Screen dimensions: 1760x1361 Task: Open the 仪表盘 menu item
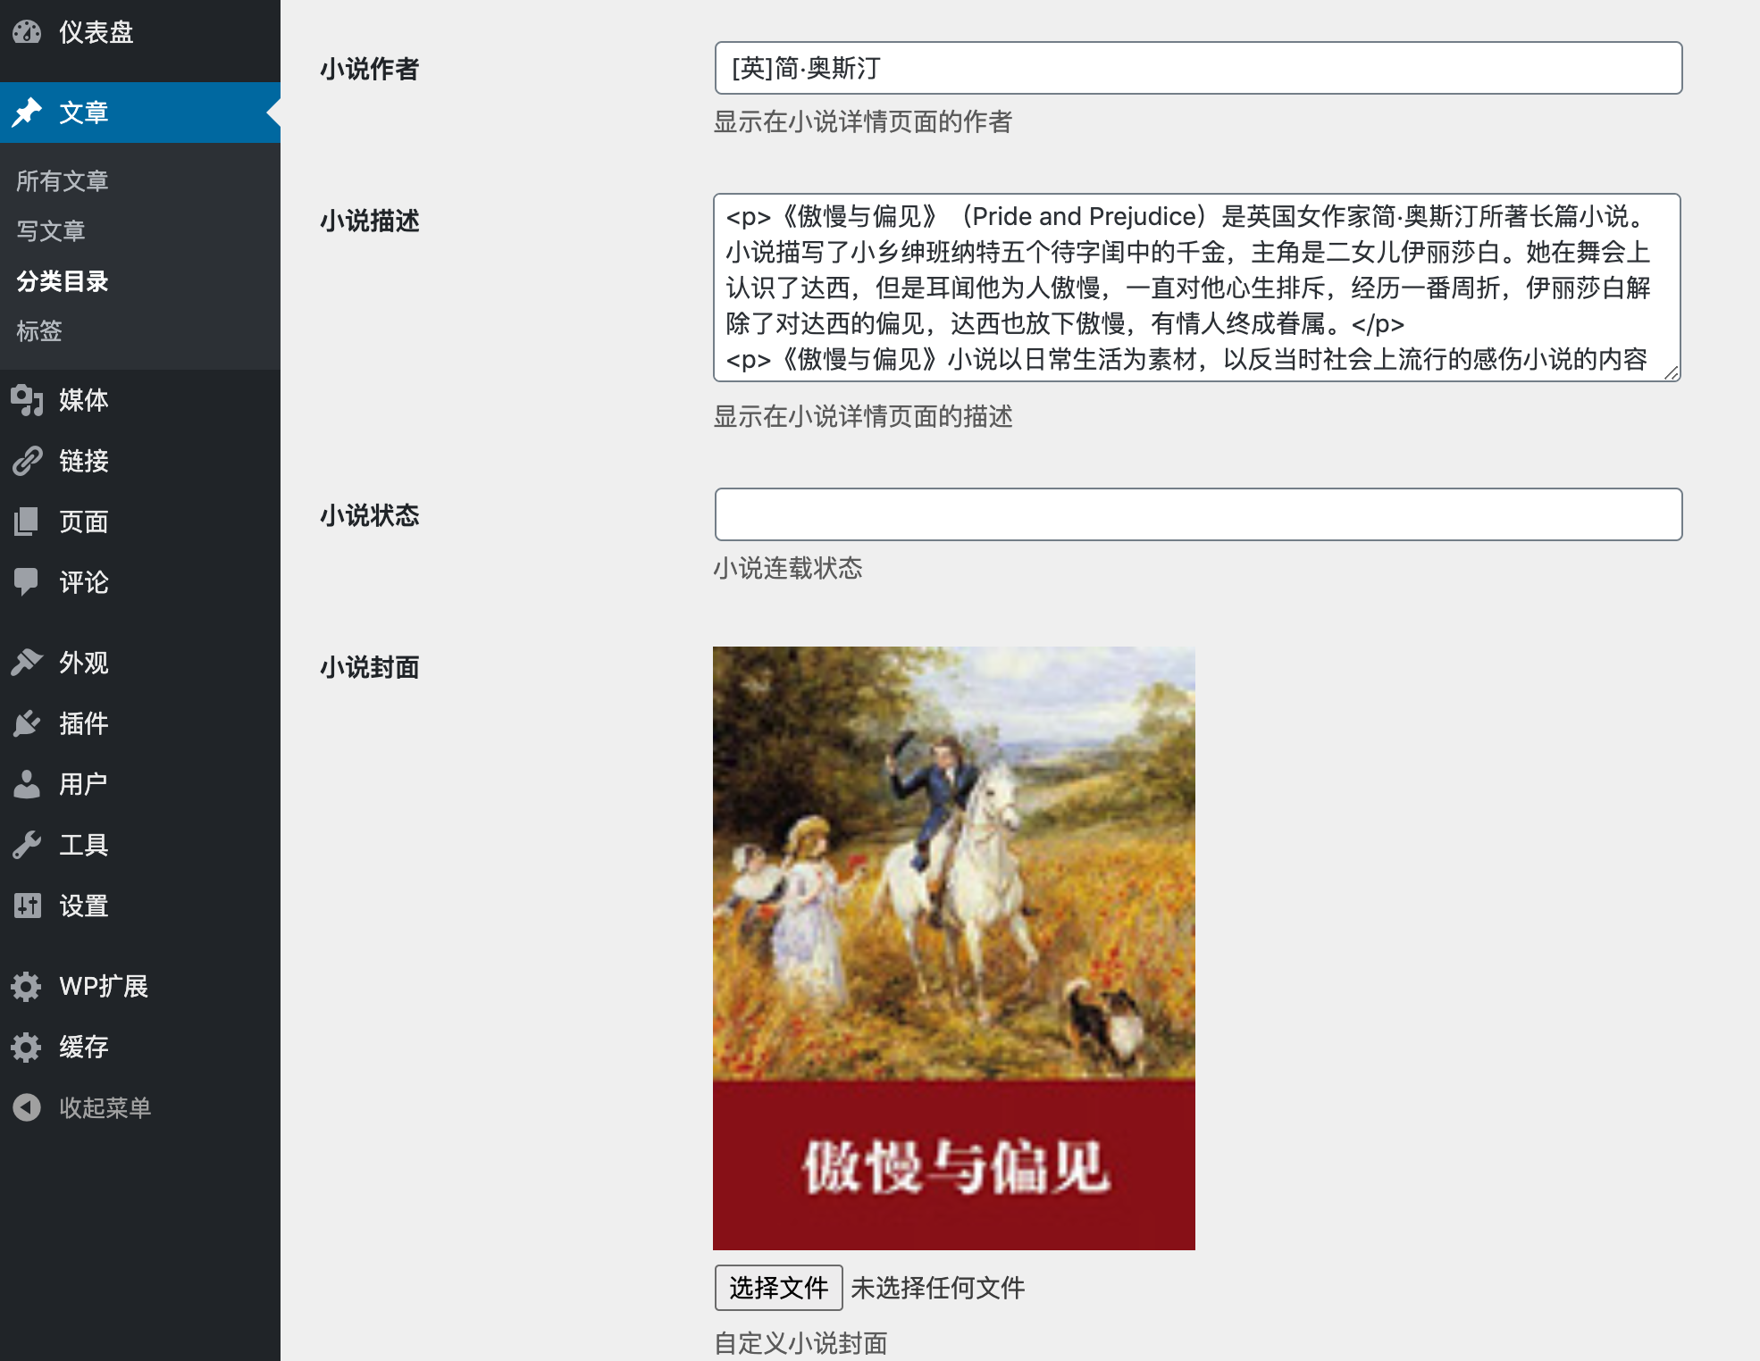[x=96, y=32]
